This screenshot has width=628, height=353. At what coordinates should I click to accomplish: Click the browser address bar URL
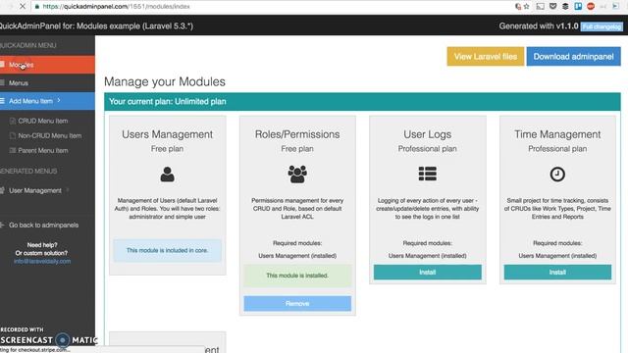click(116, 7)
